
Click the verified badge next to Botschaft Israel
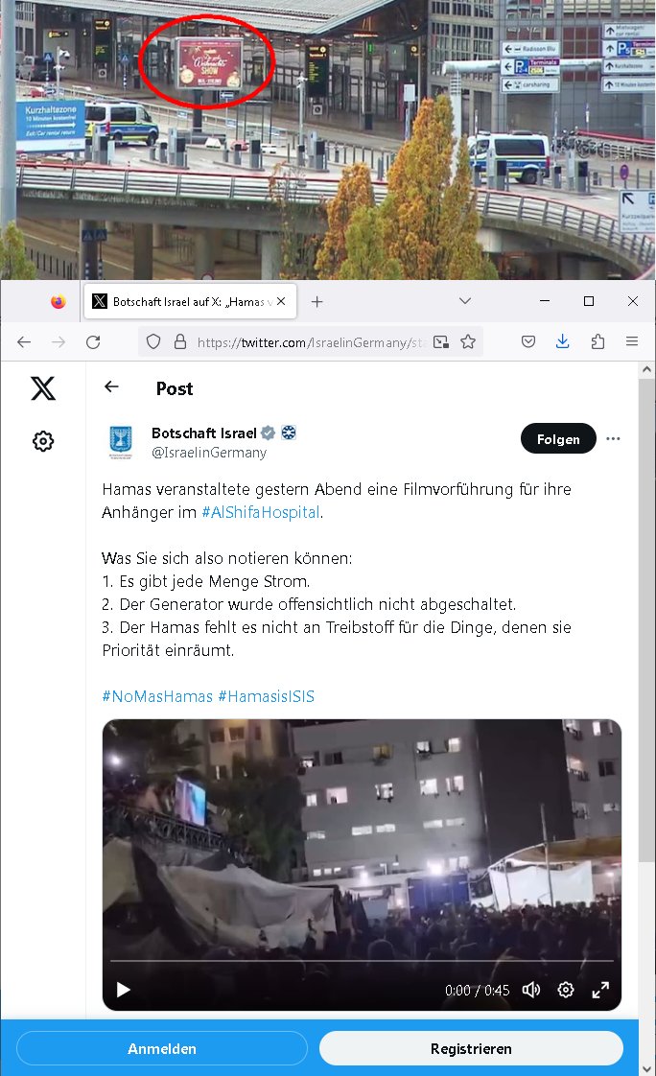coord(269,433)
